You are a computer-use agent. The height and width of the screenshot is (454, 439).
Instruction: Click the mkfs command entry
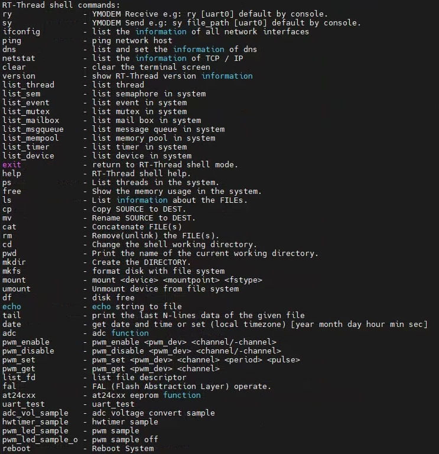pyautogui.click(x=12, y=271)
